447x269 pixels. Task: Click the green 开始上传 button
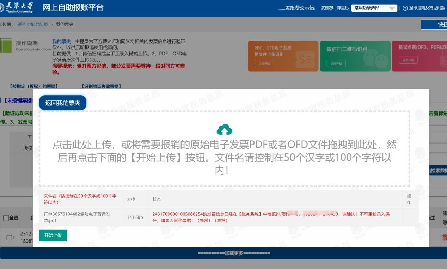pyautogui.click(x=53, y=235)
